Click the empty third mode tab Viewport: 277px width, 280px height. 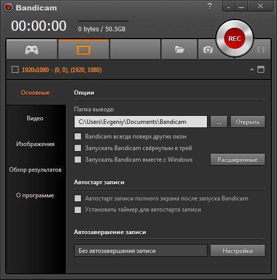click(x=135, y=49)
